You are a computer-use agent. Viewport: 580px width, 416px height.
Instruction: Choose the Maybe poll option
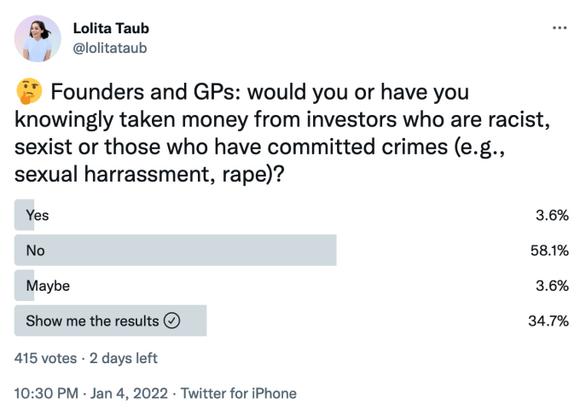click(x=48, y=286)
